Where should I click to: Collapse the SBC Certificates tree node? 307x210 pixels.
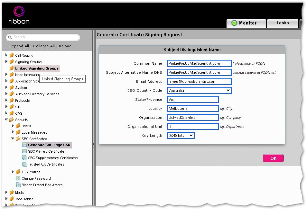pyautogui.click(x=13, y=138)
